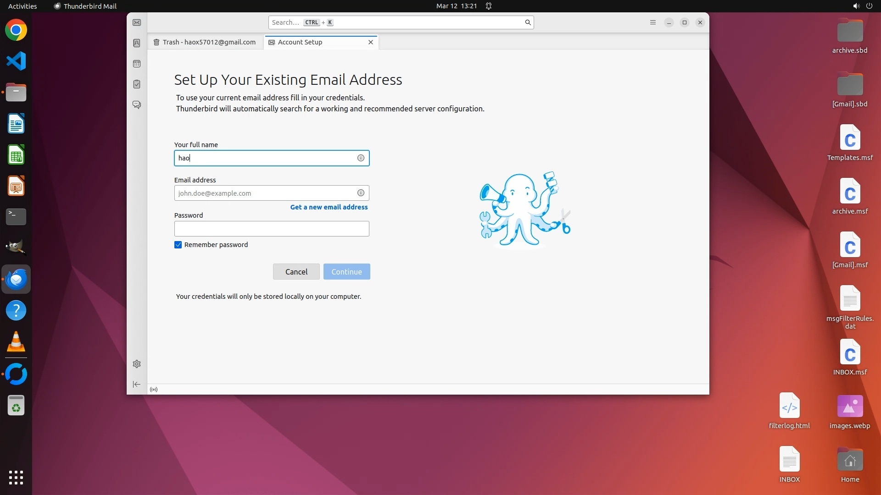Click Get a new email address link

pyautogui.click(x=329, y=207)
